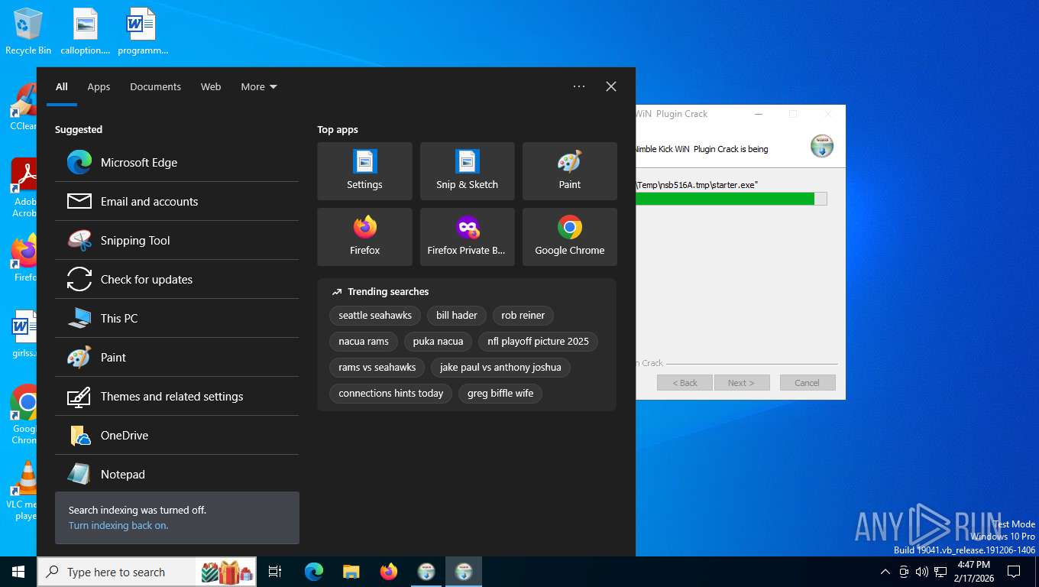Open Settings tile in Top apps
1039x587 pixels.
click(x=364, y=171)
